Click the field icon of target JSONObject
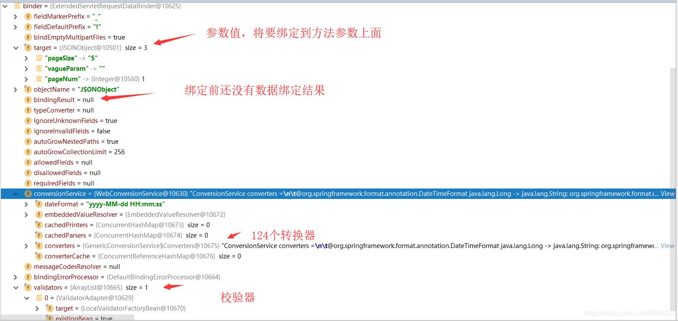The height and width of the screenshot is (321, 678). click(x=28, y=48)
